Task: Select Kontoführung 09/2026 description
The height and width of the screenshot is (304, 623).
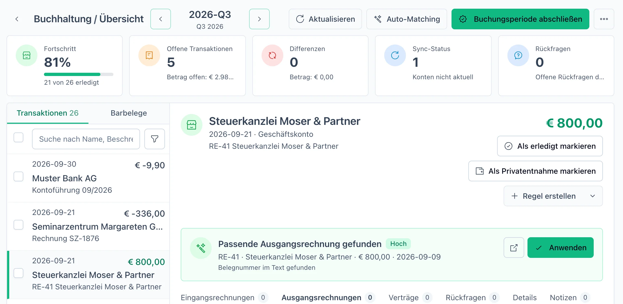Action: click(x=72, y=190)
